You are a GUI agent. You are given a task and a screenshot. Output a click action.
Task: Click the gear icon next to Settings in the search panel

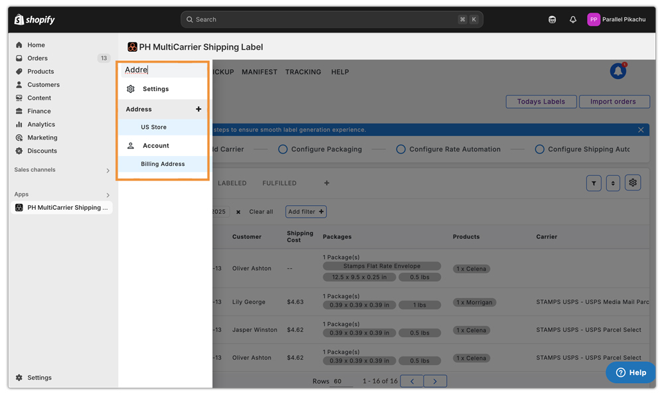coord(130,89)
